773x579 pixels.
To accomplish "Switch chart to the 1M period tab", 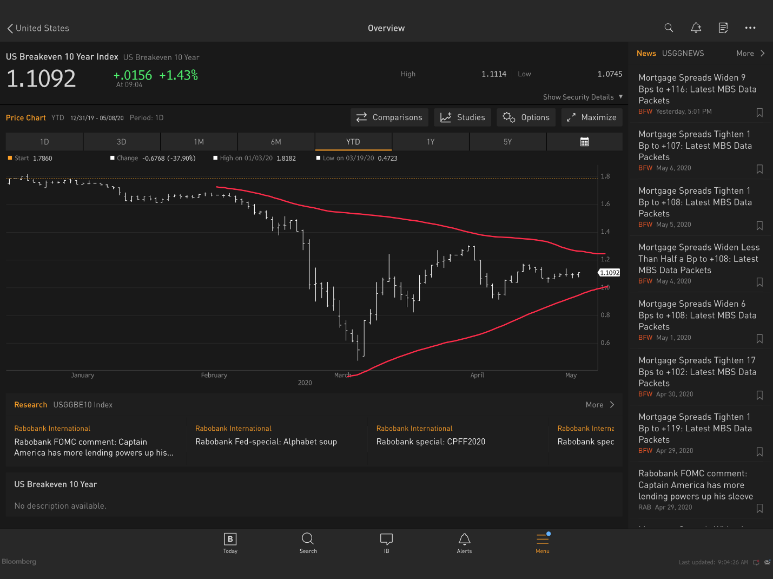I will [199, 142].
